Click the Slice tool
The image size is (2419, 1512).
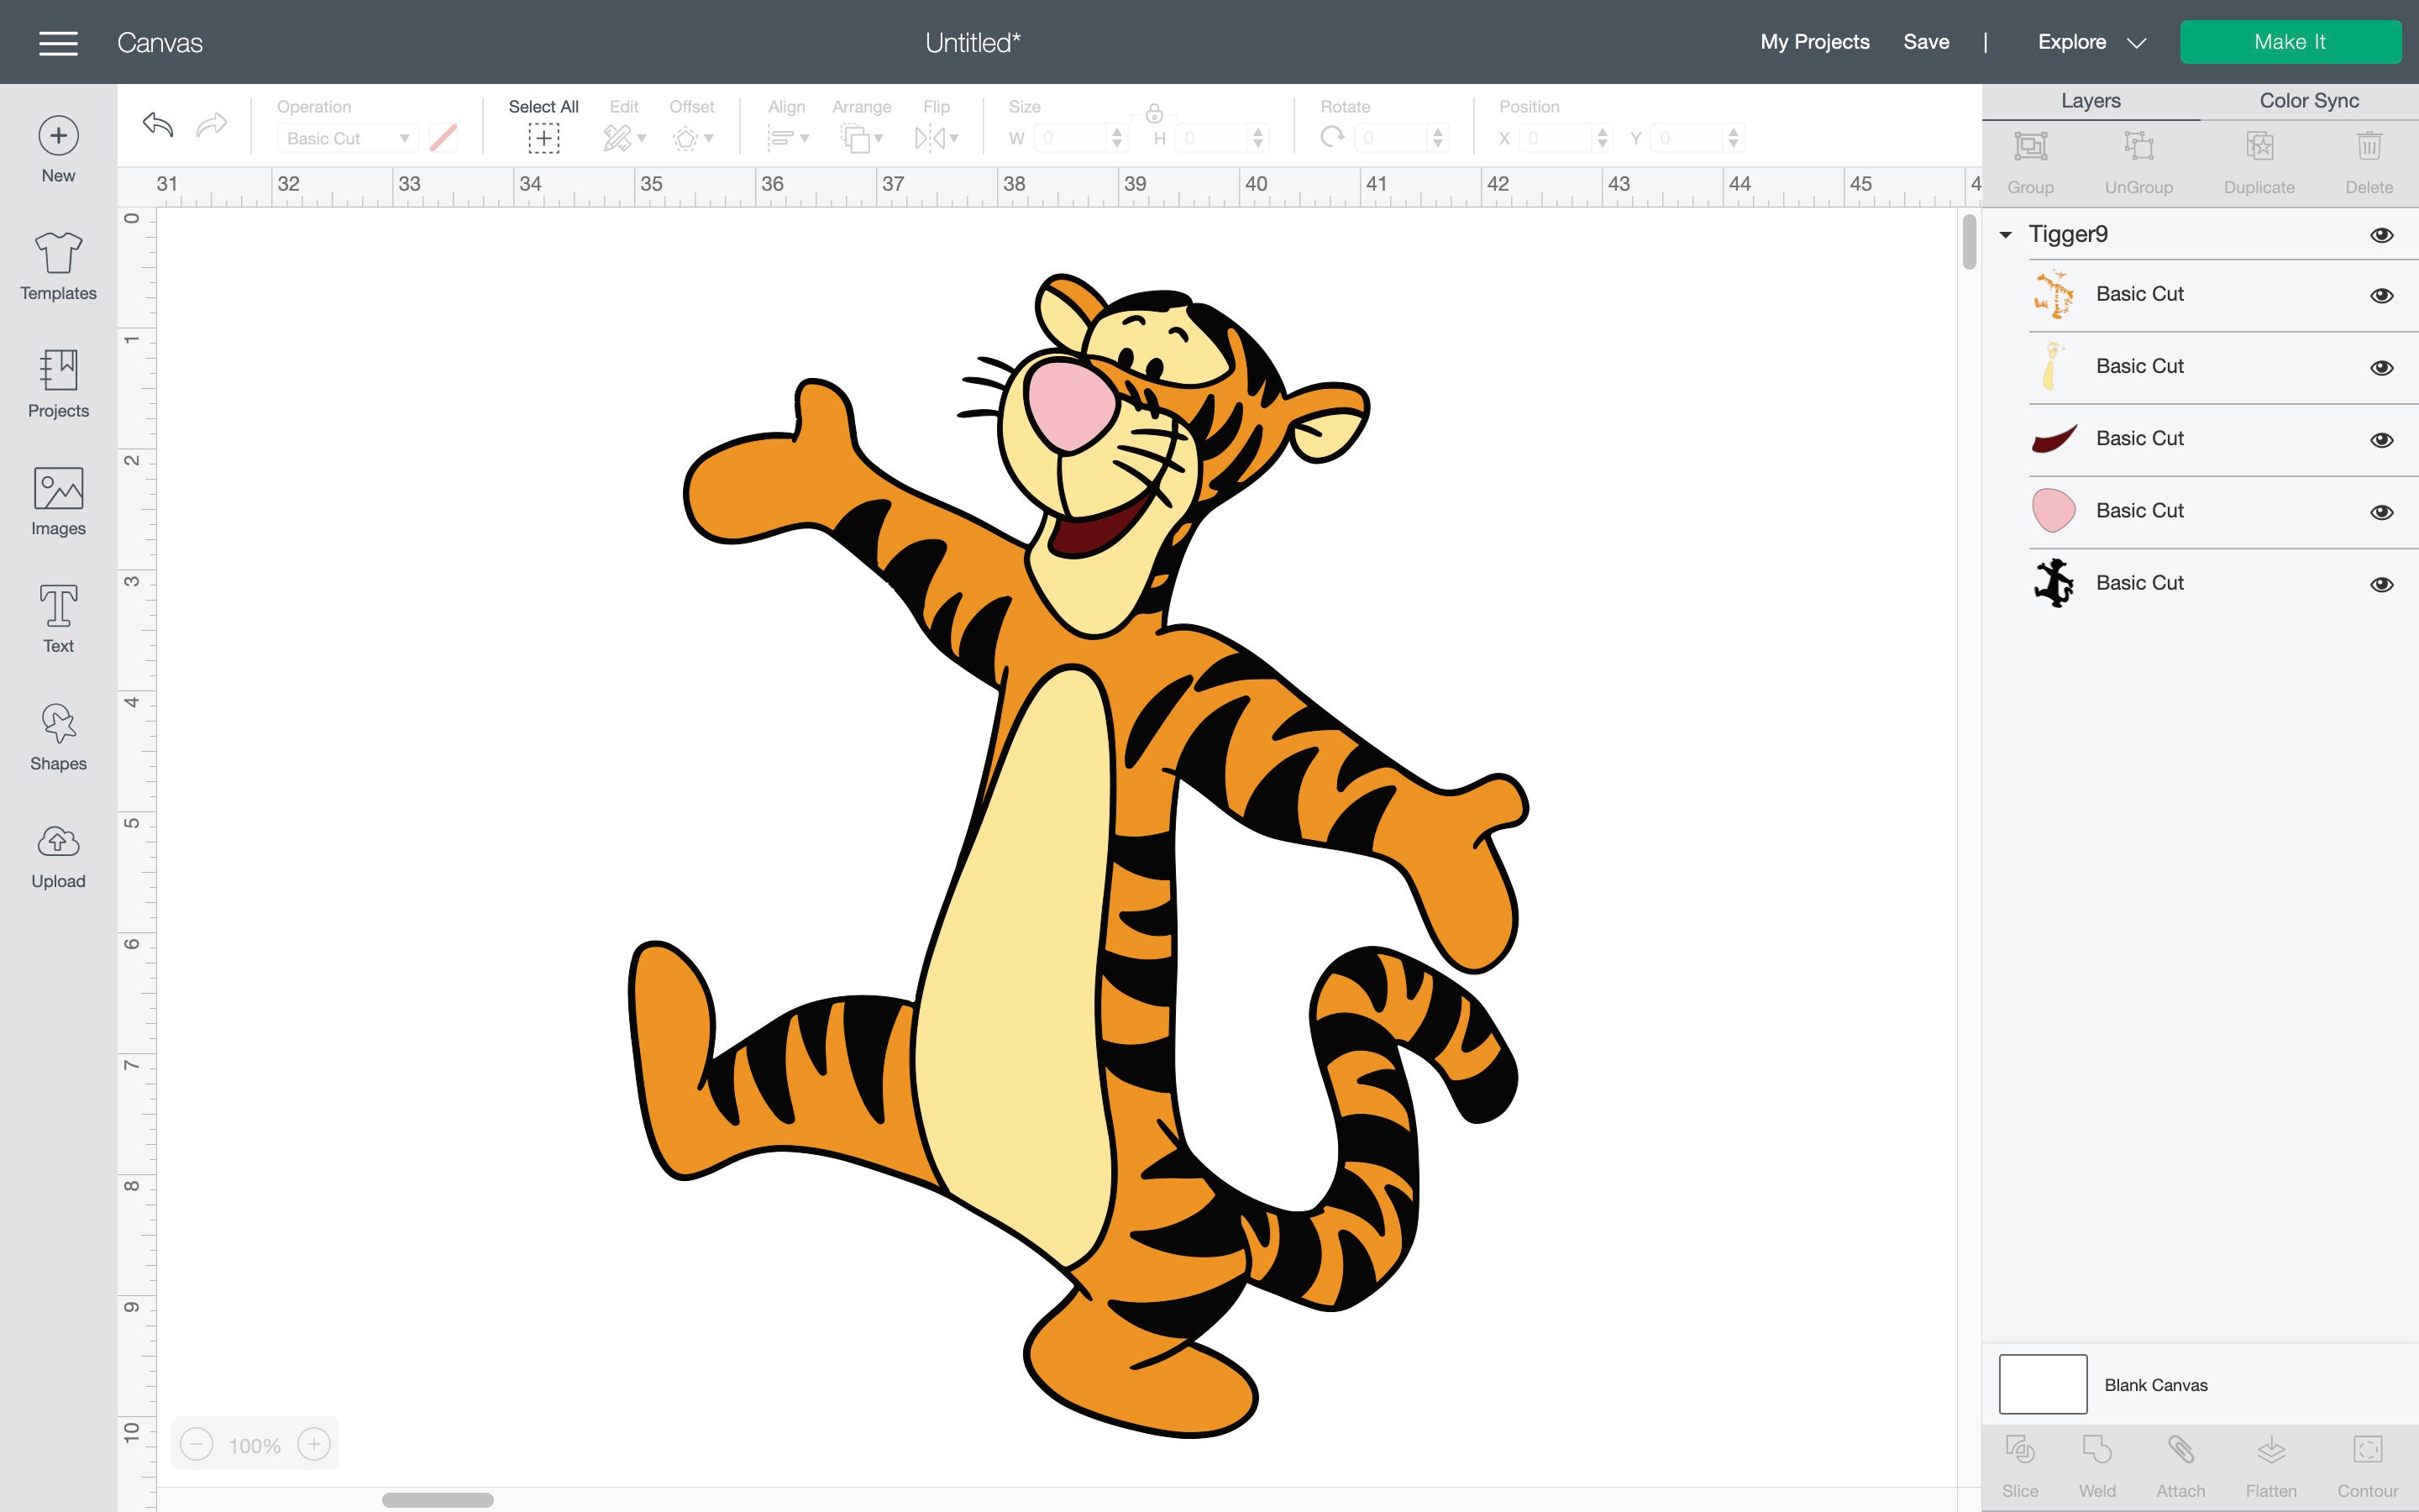click(x=2020, y=1467)
